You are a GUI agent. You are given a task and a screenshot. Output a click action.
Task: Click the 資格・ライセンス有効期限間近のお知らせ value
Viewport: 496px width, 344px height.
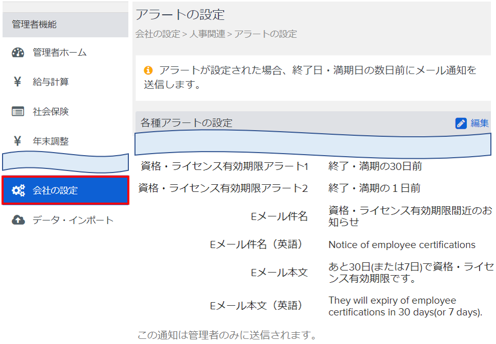(x=410, y=216)
